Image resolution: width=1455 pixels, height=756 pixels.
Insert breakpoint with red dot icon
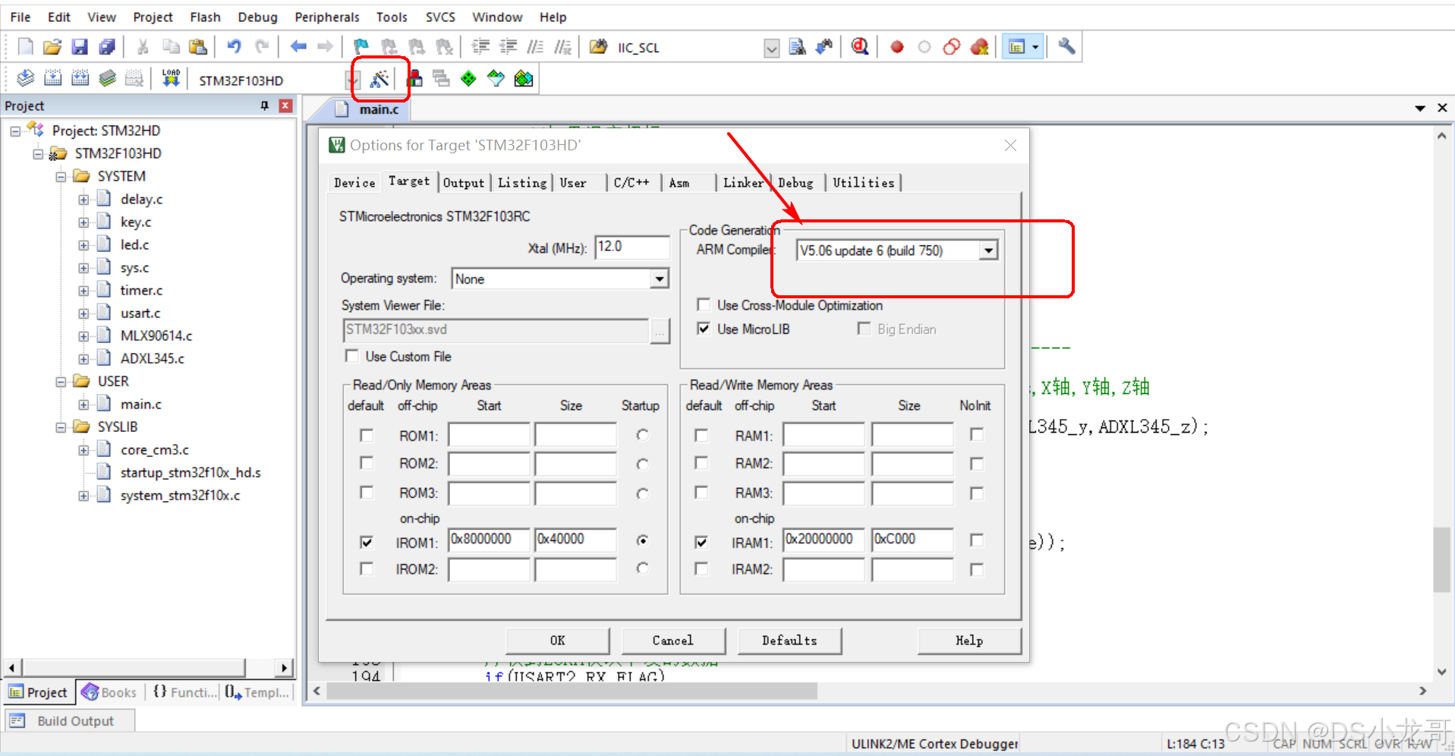click(897, 47)
